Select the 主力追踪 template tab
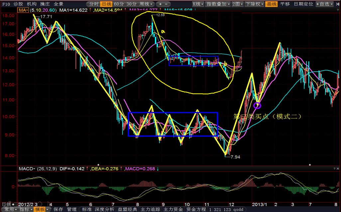 pos(150,209)
